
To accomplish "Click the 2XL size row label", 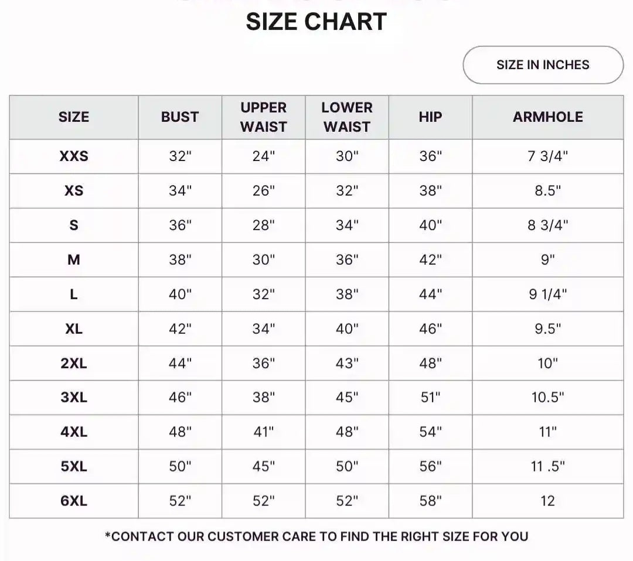I will (74, 363).
